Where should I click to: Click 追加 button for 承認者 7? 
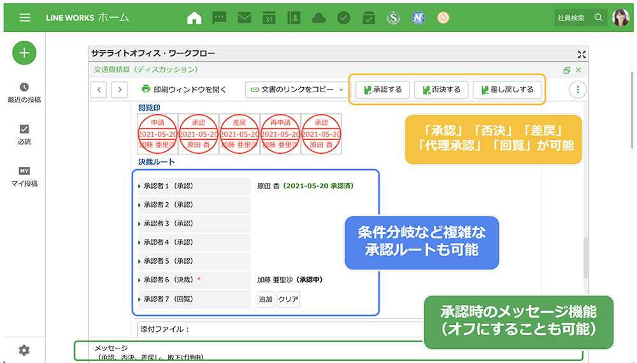point(266,299)
